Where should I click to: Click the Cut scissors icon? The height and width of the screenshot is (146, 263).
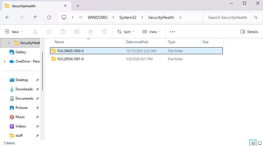[35, 32]
